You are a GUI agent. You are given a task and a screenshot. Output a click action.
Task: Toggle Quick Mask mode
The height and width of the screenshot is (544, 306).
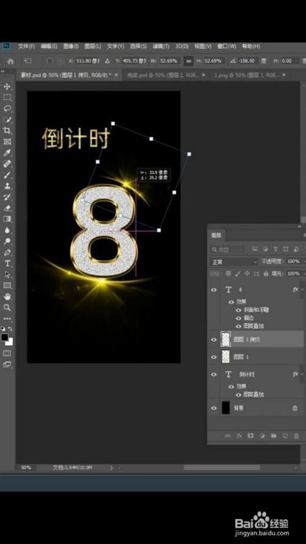pyautogui.click(x=7, y=353)
